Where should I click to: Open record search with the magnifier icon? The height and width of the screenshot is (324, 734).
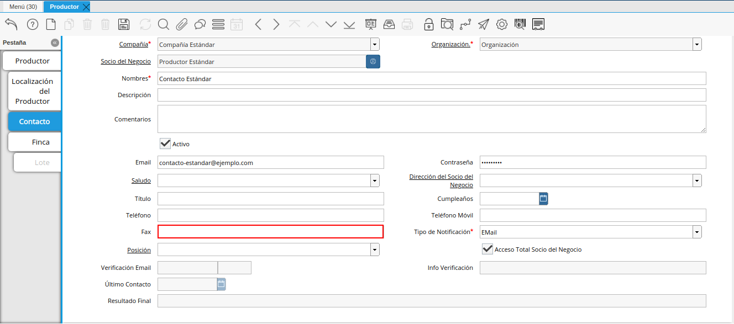click(163, 24)
